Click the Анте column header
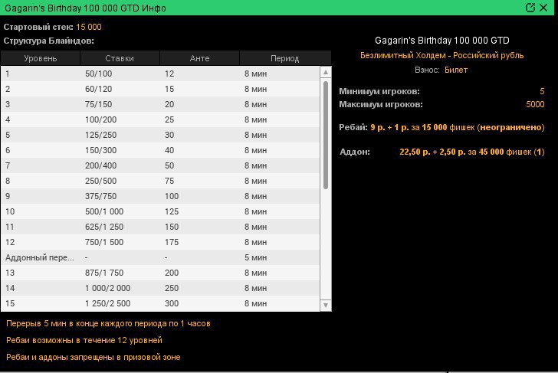 coord(199,58)
